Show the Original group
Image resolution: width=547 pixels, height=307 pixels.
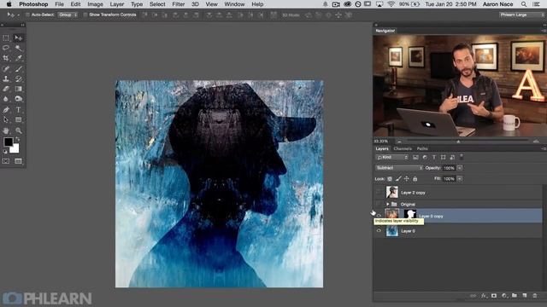click(x=379, y=204)
